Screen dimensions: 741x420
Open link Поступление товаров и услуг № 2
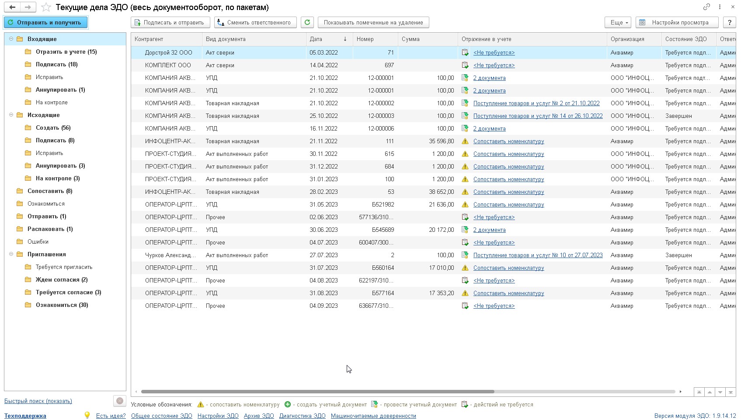[536, 103]
